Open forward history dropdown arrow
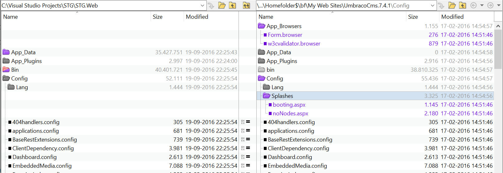Image resolution: width=503 pixels, height=173 pixels. click(x=498, y=6)
